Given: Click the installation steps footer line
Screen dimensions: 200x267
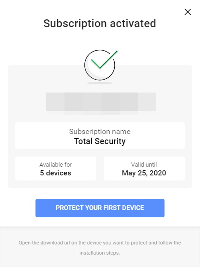Looking at the screenshot, I should (100, 253).
